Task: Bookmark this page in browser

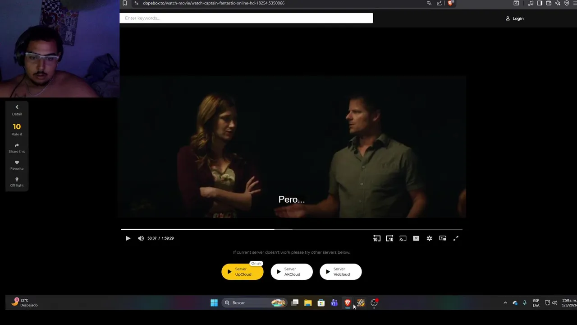Action: [125, 3]
